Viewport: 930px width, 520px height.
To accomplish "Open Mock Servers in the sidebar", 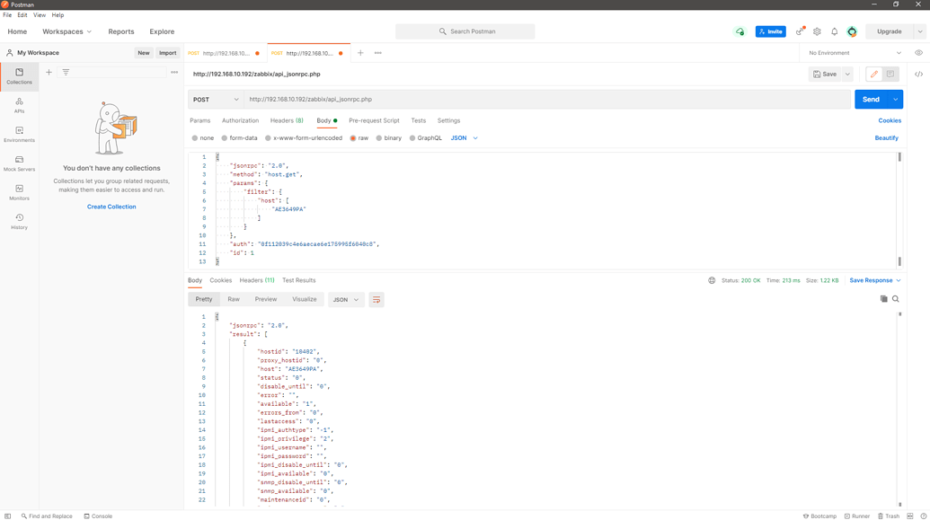I will coord(19,163).
